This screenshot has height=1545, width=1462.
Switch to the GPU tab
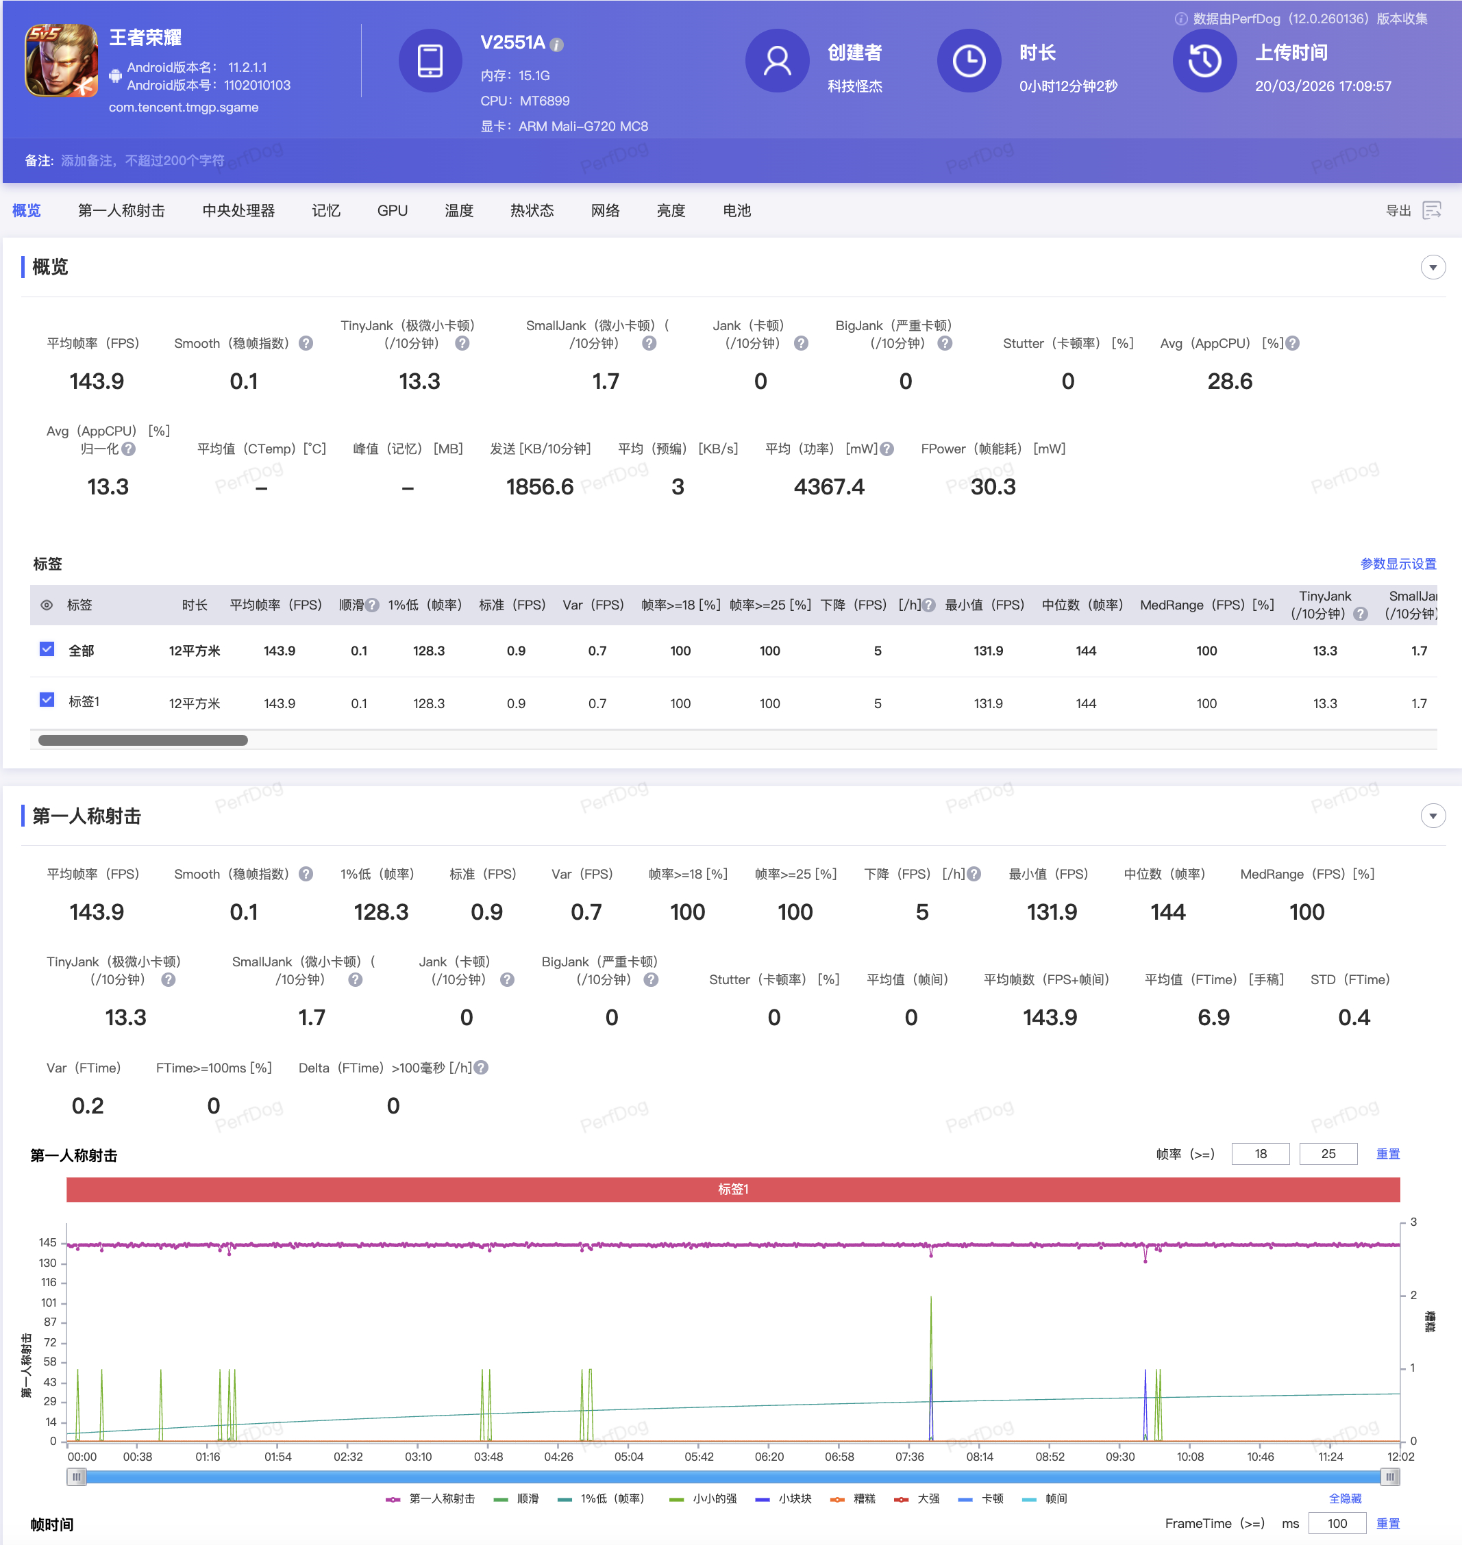click(392, 210)
